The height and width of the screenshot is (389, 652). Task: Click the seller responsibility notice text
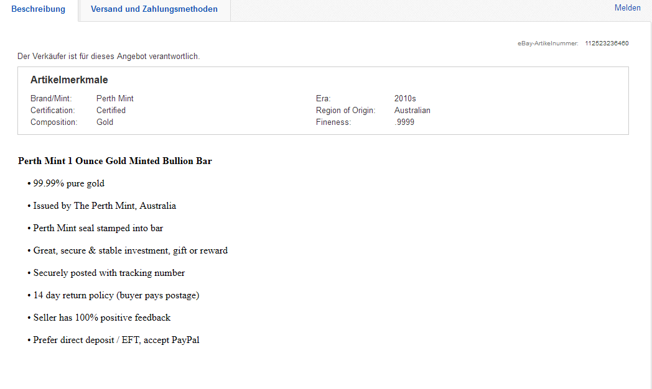coord(108,57)
